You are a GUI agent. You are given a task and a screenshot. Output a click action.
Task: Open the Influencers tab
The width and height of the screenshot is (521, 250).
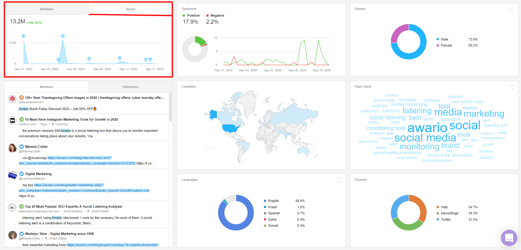pyautogui.click(x=131, y=87)
